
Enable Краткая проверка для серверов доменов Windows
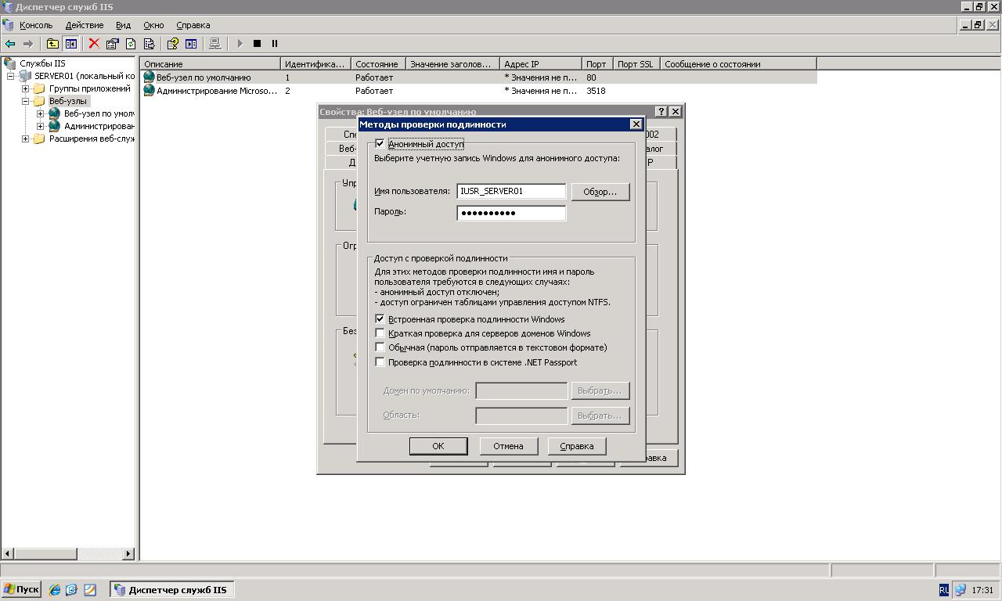[380, 333]
